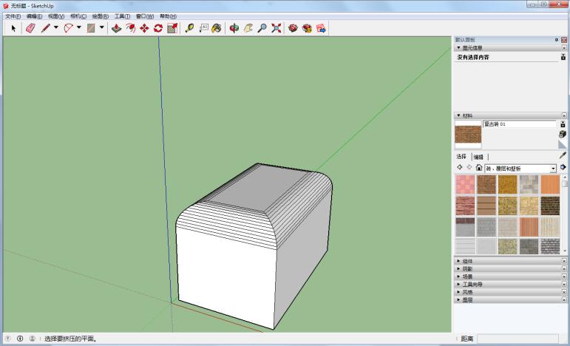Click the materials home button
Screen dimensions: 570x346
click(478, 168)
